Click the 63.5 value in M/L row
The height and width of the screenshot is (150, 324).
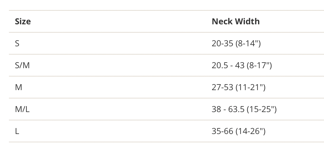pyautogui.click(x=236, y=109)
